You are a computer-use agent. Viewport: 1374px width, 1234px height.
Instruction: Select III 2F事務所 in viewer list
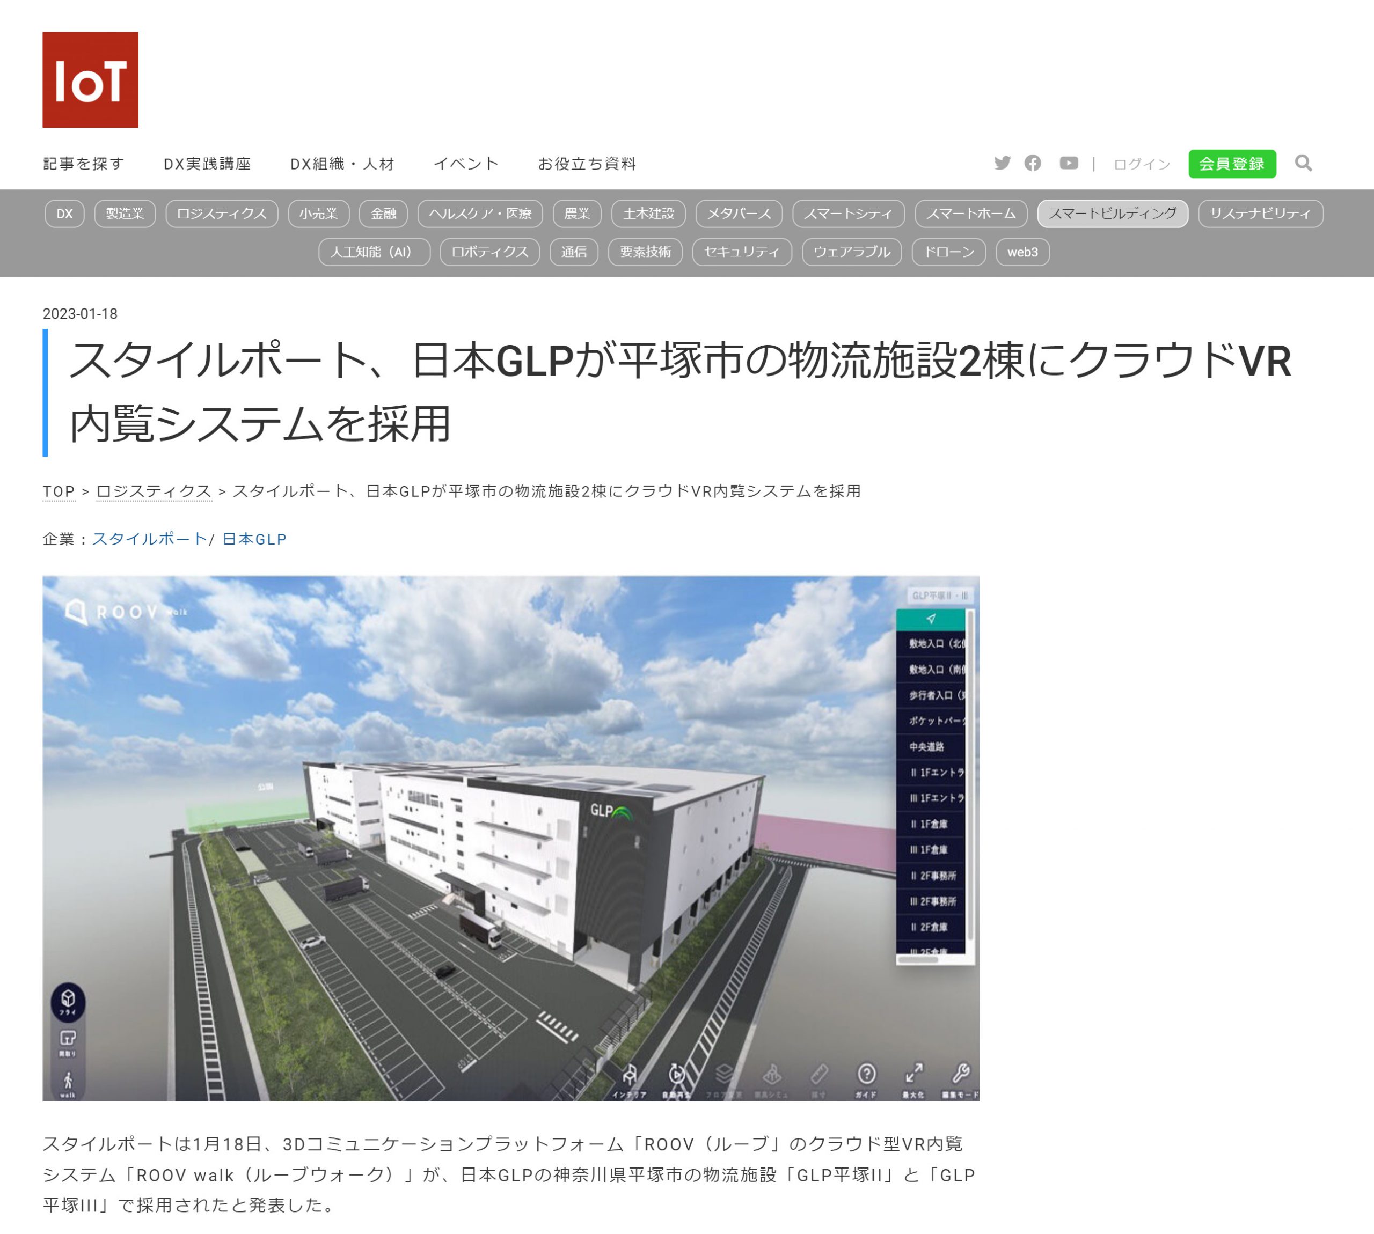point(931,901)
